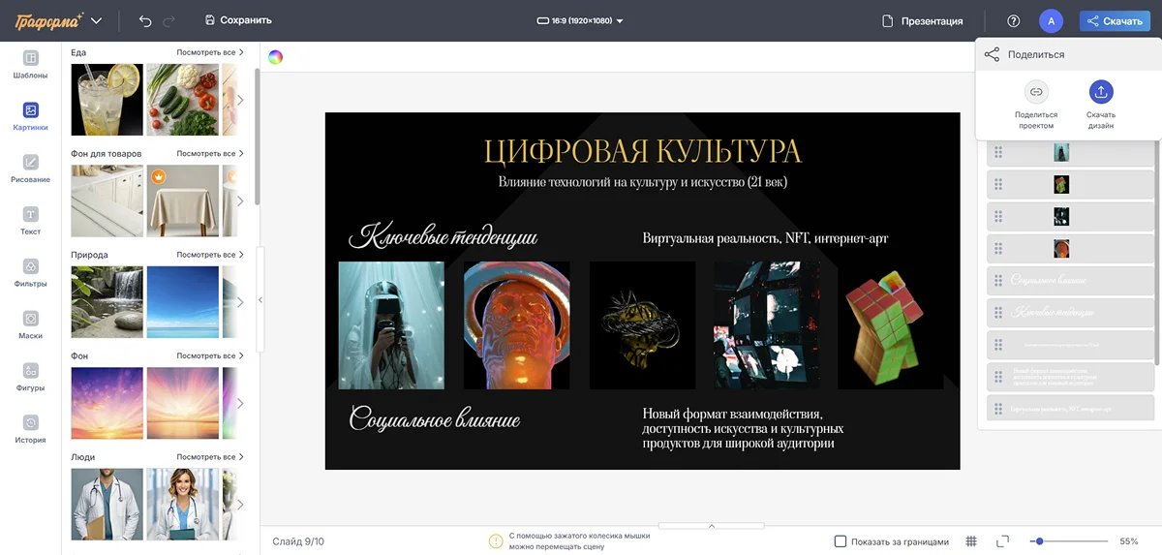Click the left panel vertical scrollbar
1162x555 pixels.
pos(257,136)
